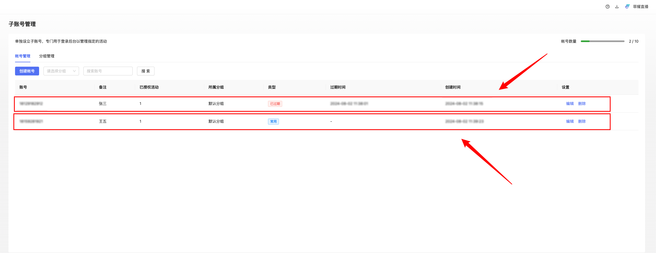
Task: Edit the 张三 sub-account
Action: point(570,104)
